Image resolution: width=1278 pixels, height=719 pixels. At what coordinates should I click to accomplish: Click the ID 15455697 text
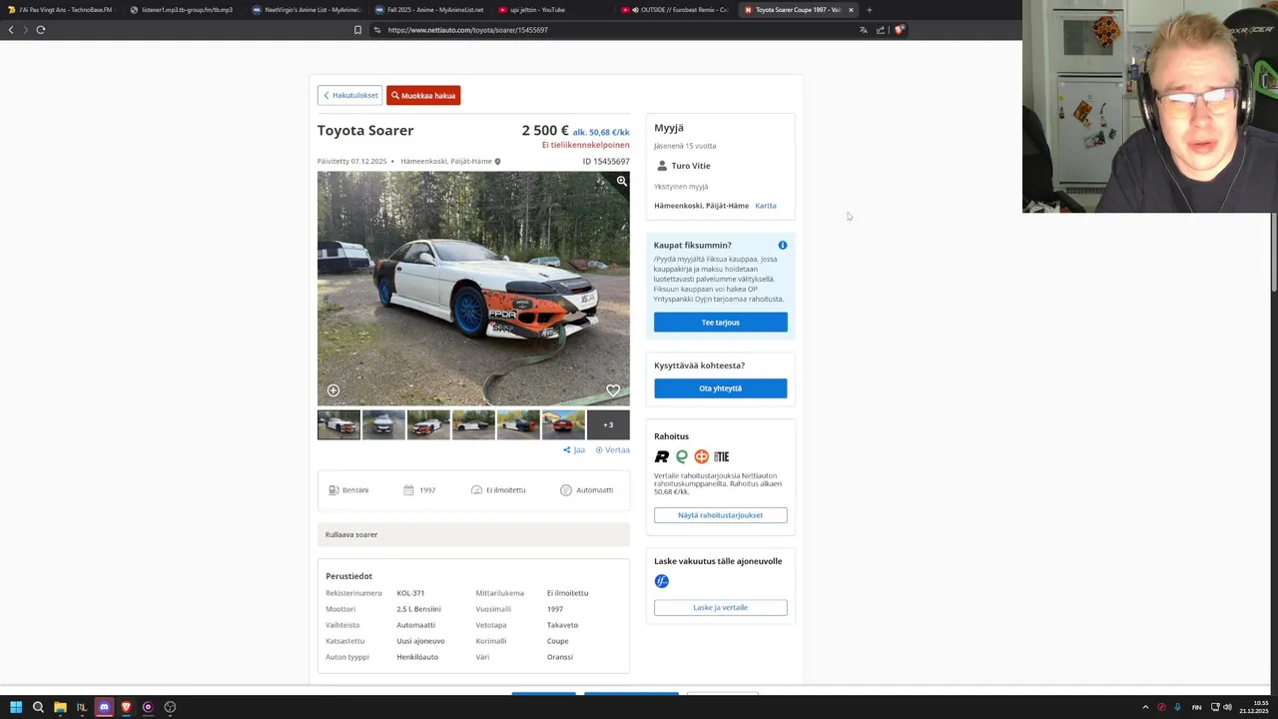(x=606, y=161)
